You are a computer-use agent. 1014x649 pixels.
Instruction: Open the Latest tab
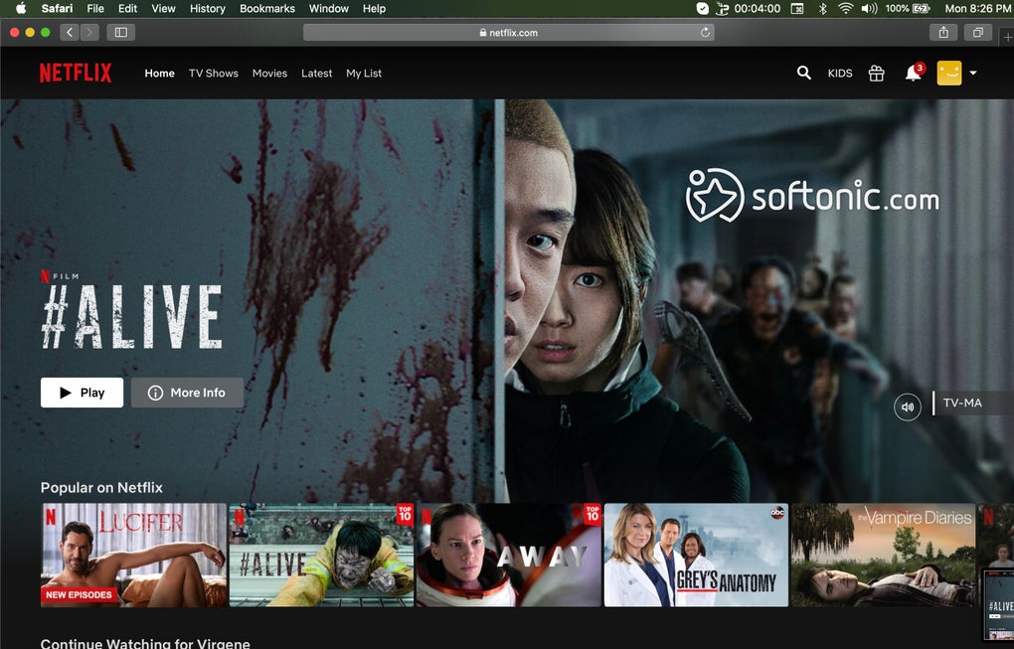[316, 73]
